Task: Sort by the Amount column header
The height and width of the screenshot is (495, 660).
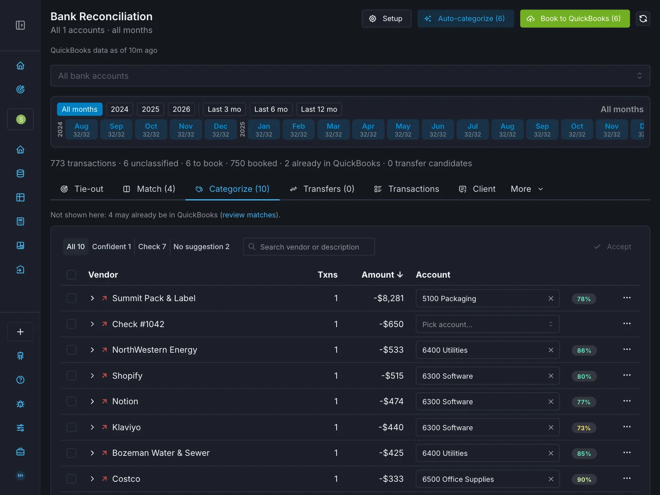Action: [x=382, y=275]
